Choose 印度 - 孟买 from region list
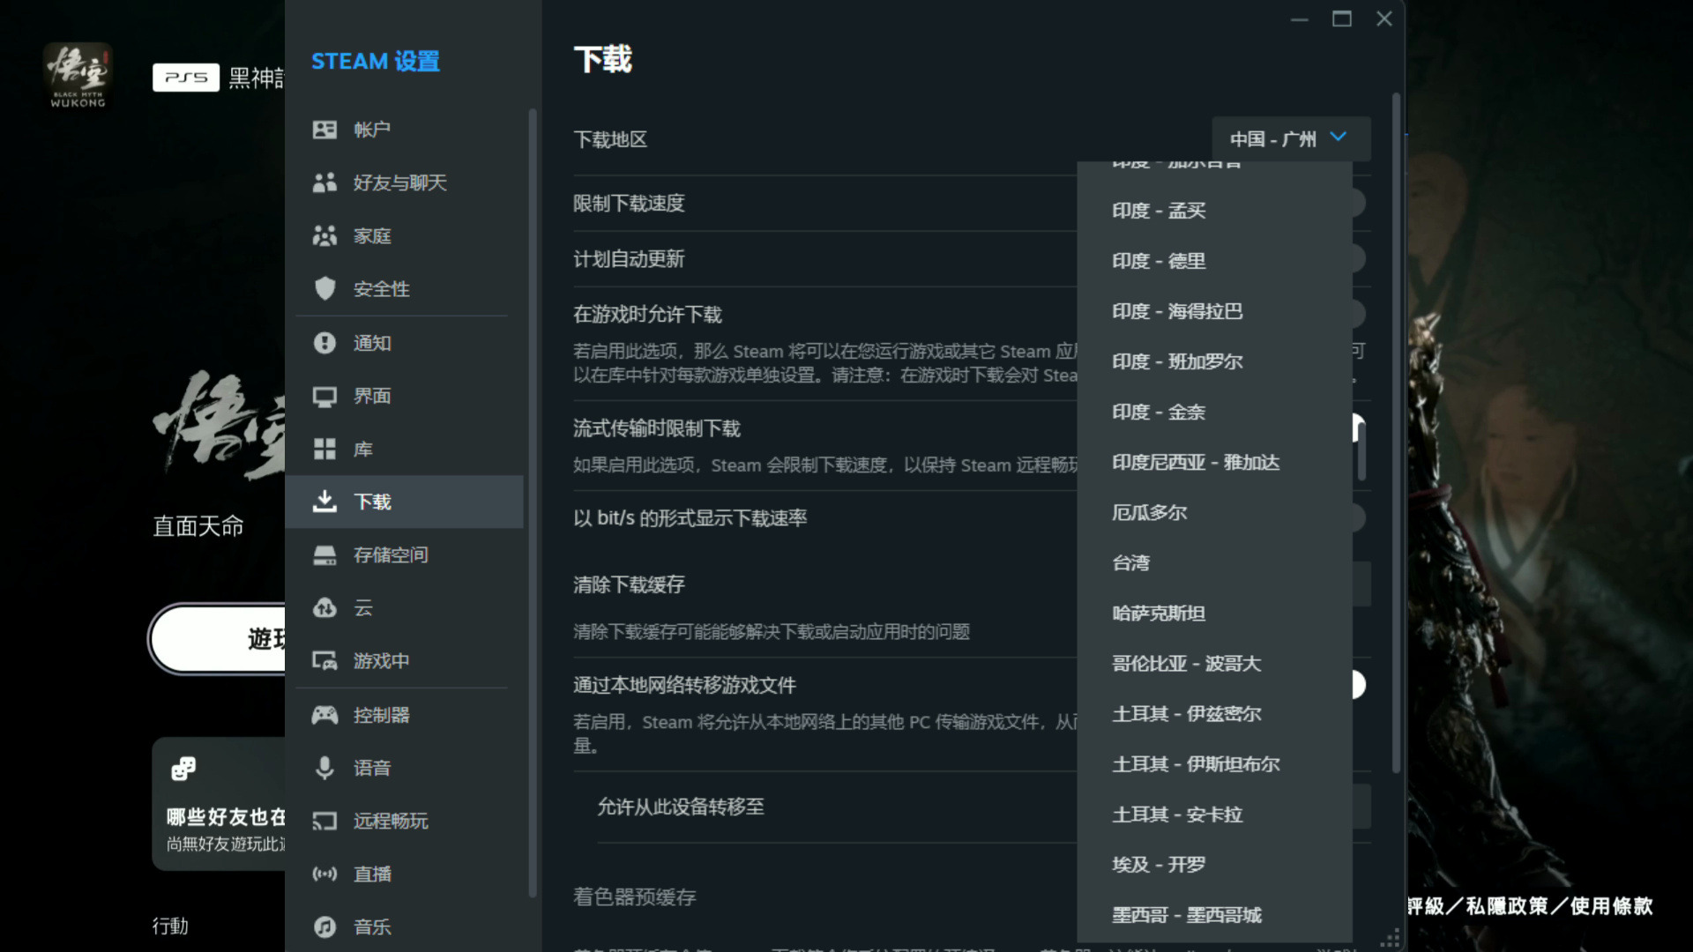 click(x=1214, y=211)
